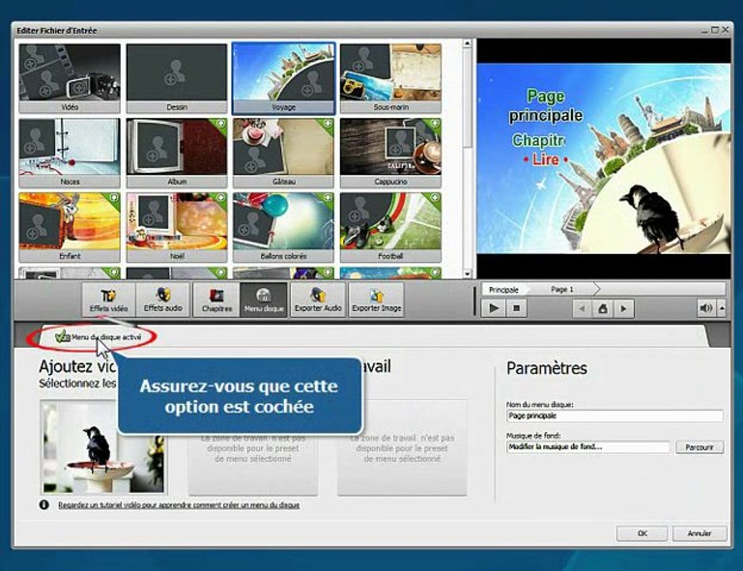Go to next menu page arrow
Viewport: 743px width, 571px height.
click(x=624, y=308)
